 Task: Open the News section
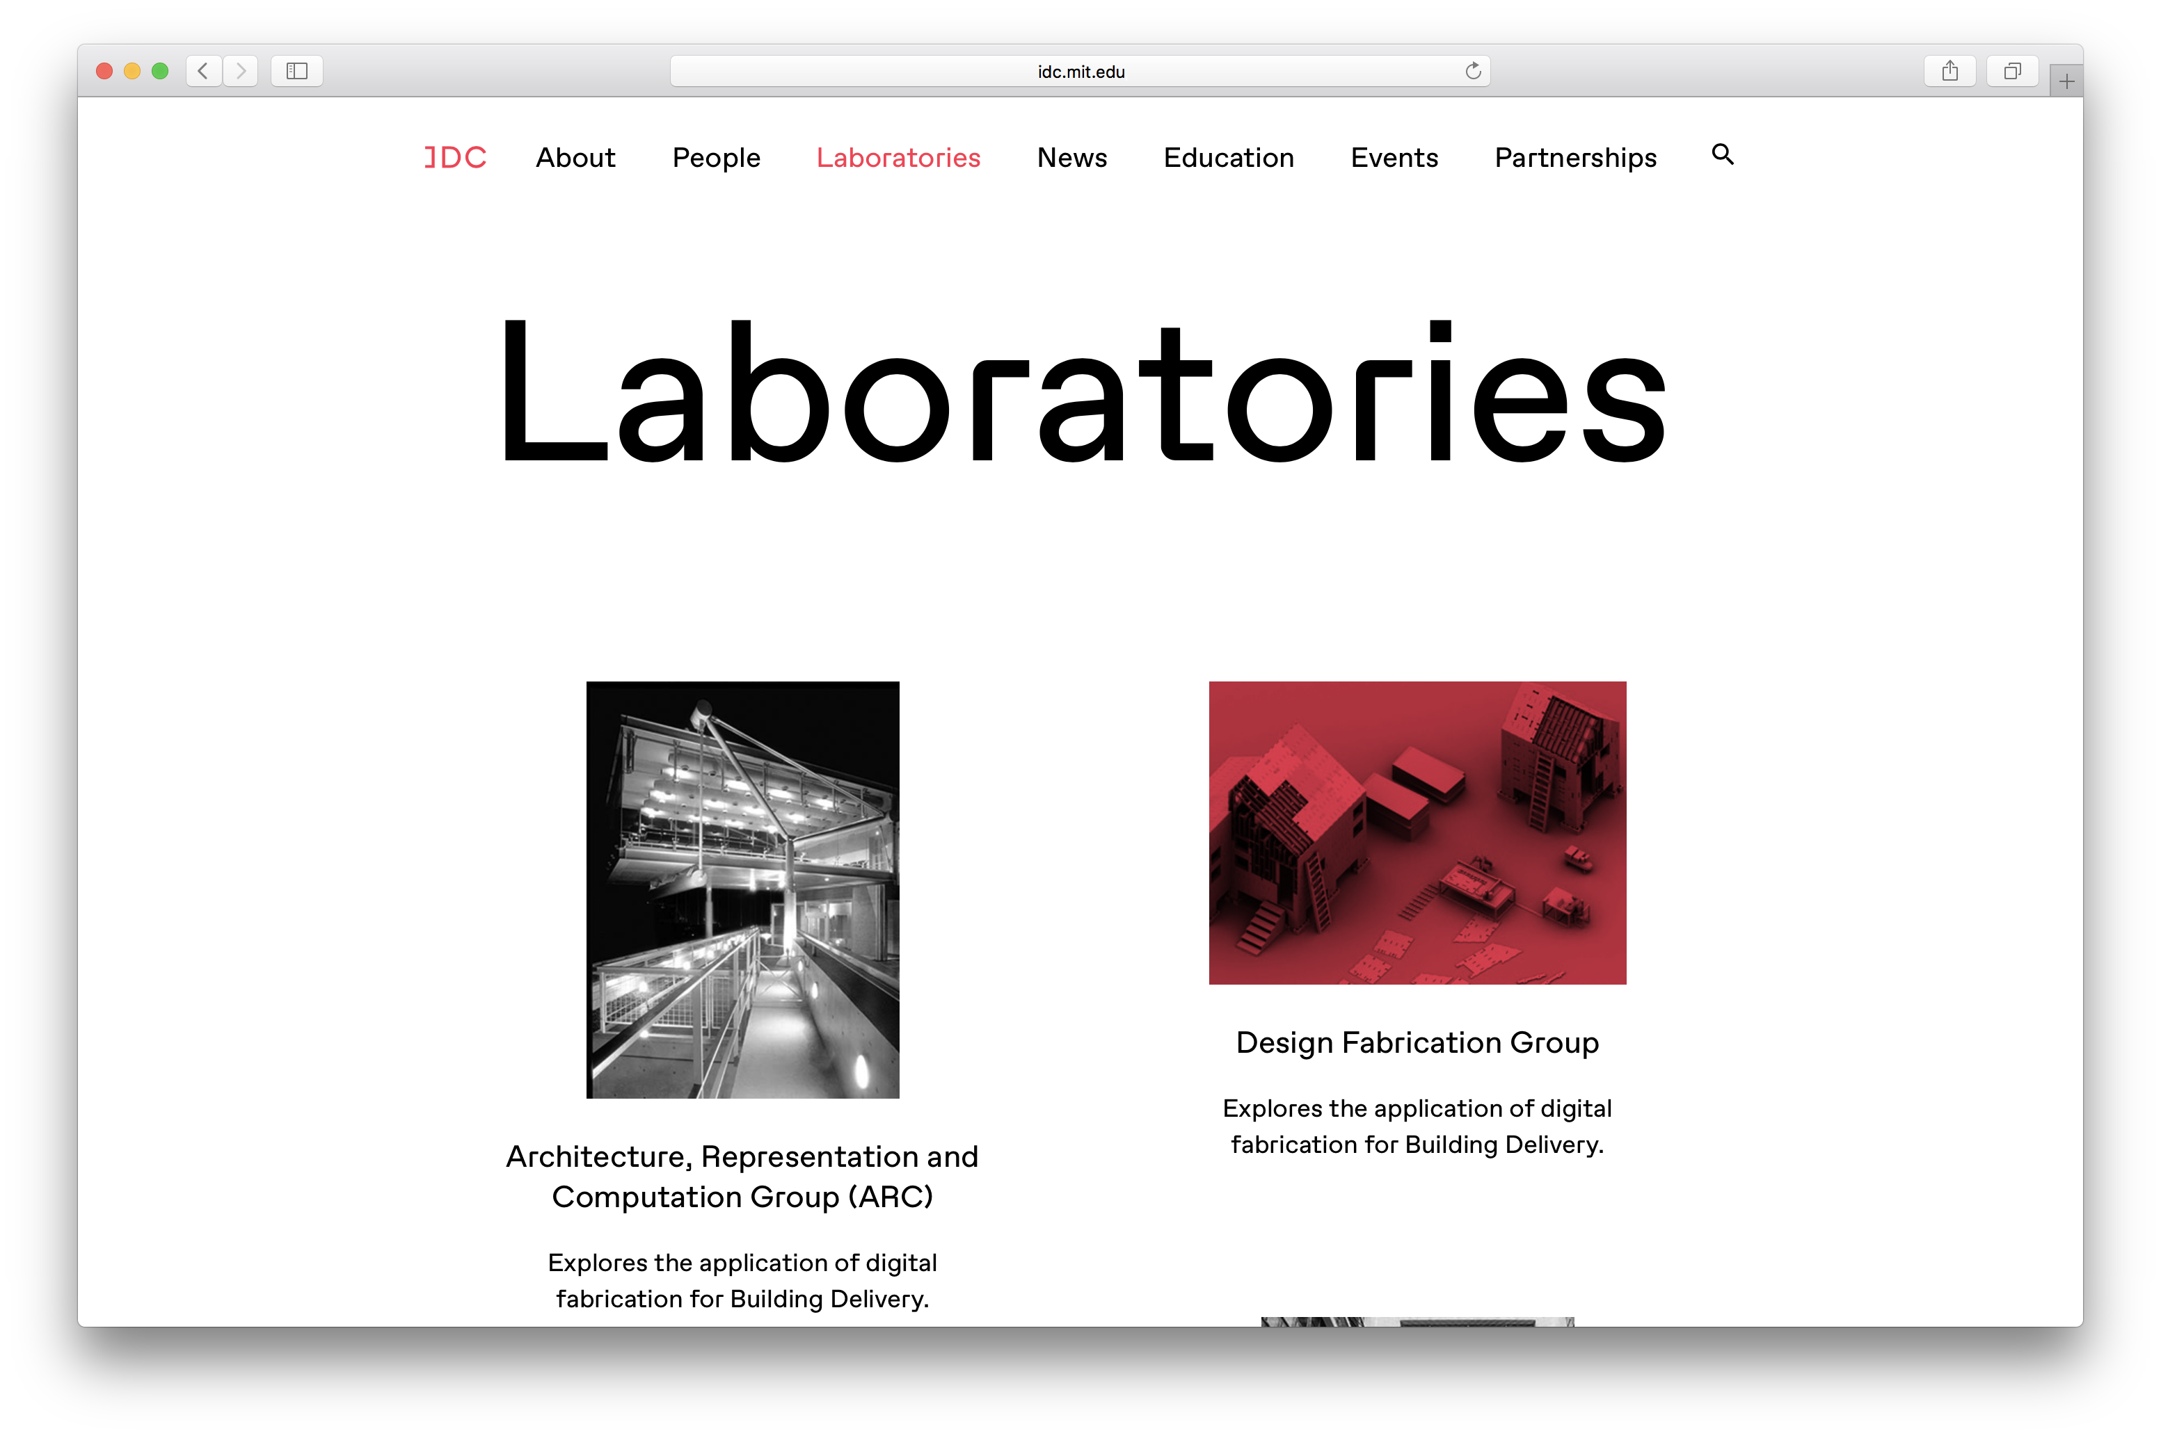pyautogui.click(x=1071, y=157)
